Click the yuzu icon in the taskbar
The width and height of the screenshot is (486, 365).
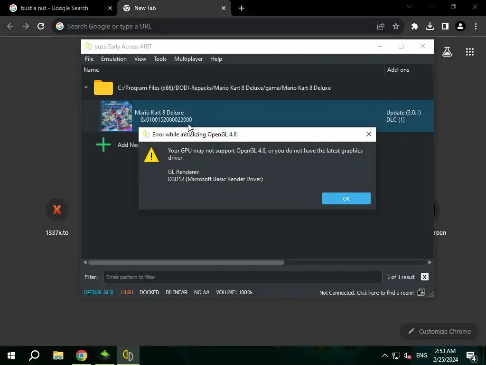coord(128,355)
